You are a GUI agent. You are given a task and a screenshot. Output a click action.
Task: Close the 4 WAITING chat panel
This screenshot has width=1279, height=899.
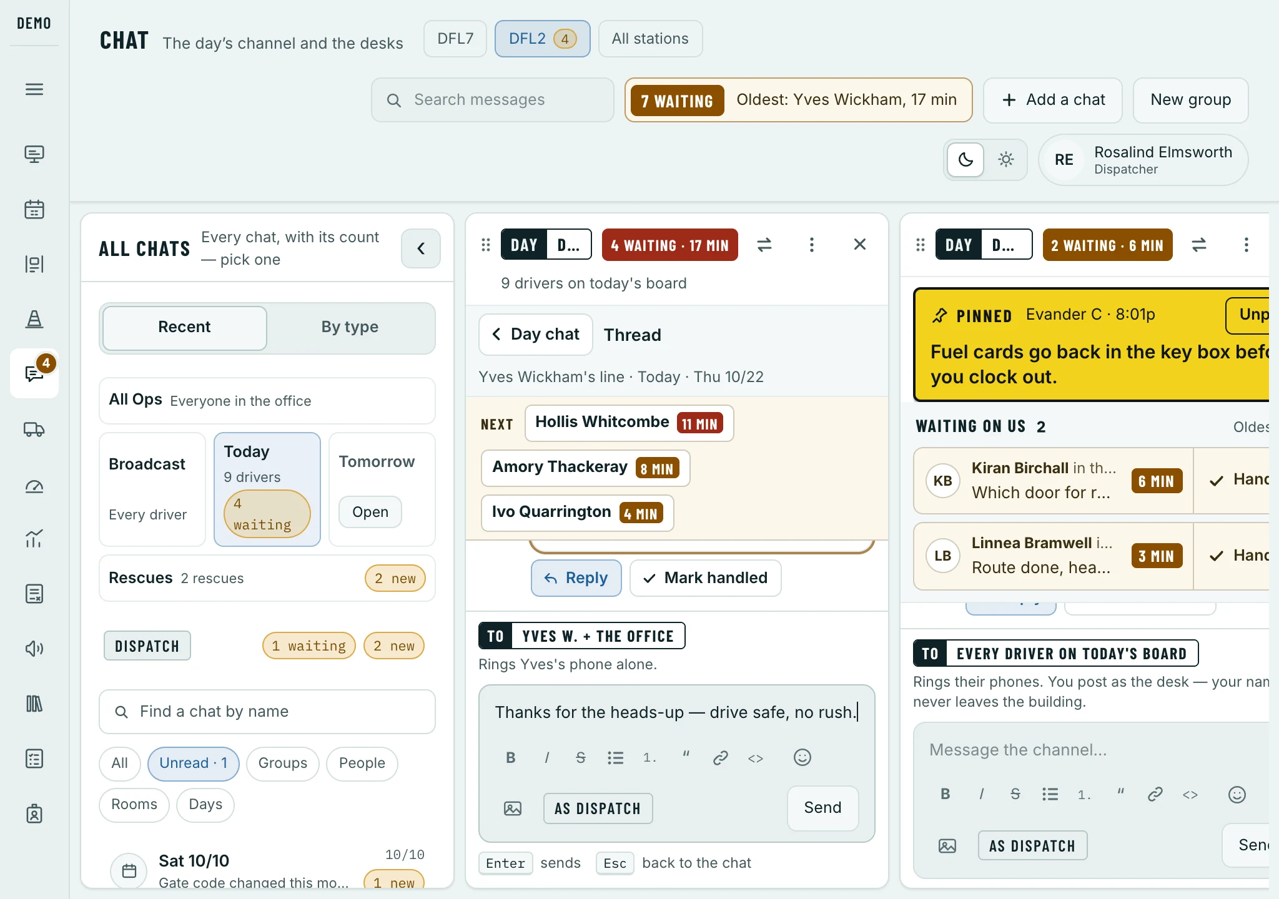[x=860, y=245]
